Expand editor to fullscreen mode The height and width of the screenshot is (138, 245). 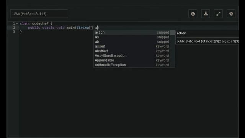click(x=218, y=14)
